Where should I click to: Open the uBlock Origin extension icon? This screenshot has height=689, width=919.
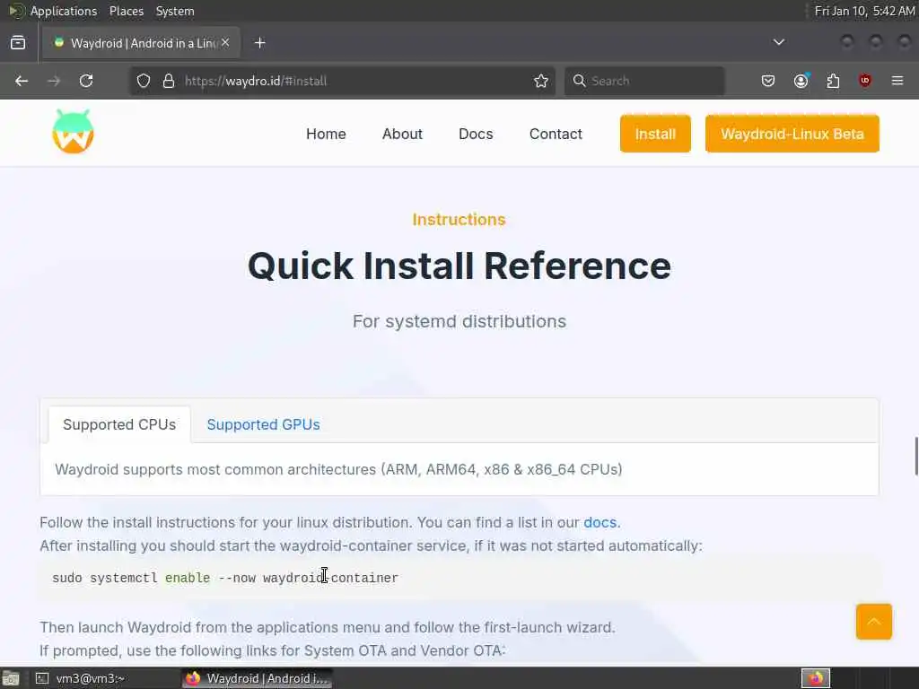tap(865, 80)
